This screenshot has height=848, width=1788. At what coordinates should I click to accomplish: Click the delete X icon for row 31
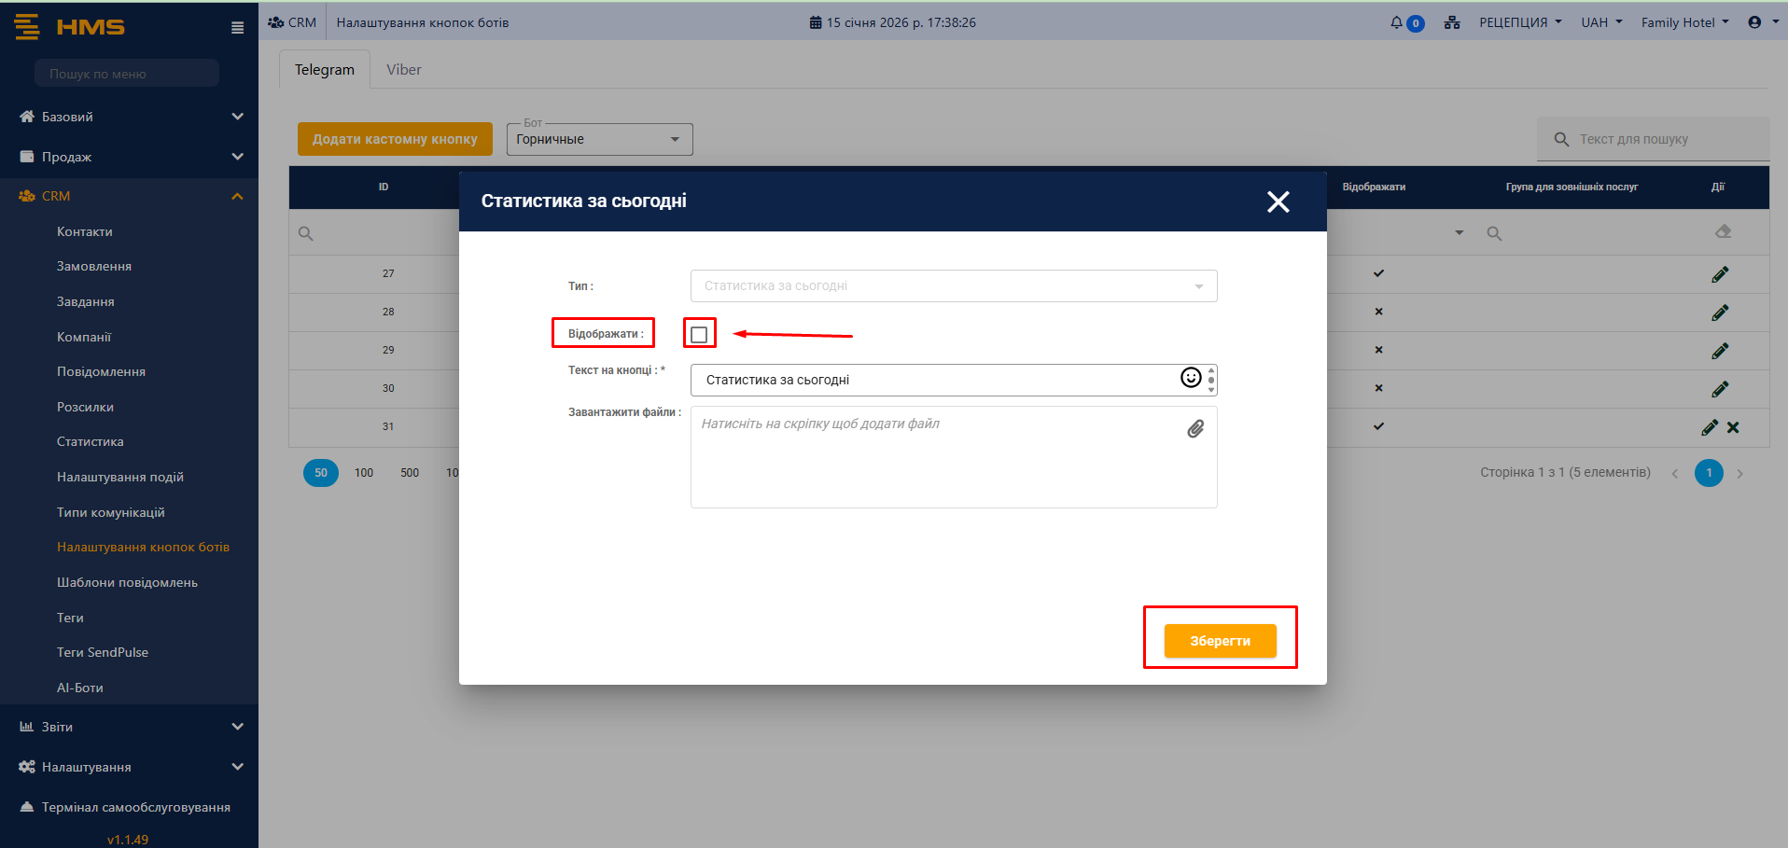(x=1733, y=427)
